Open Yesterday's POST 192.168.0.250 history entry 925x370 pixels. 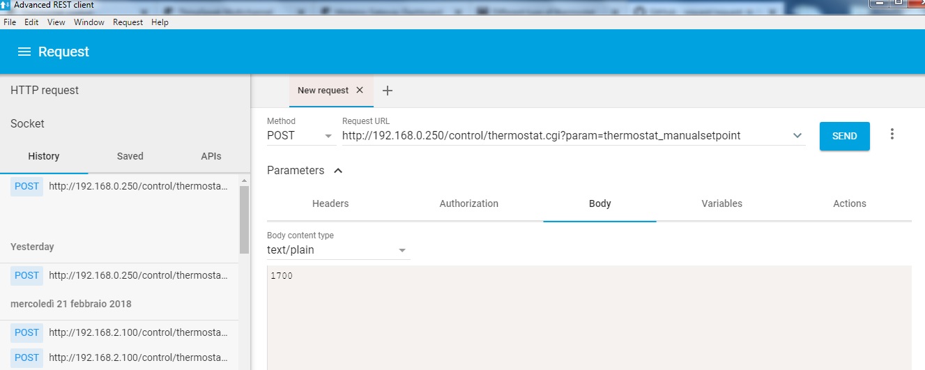click(119, 275)
